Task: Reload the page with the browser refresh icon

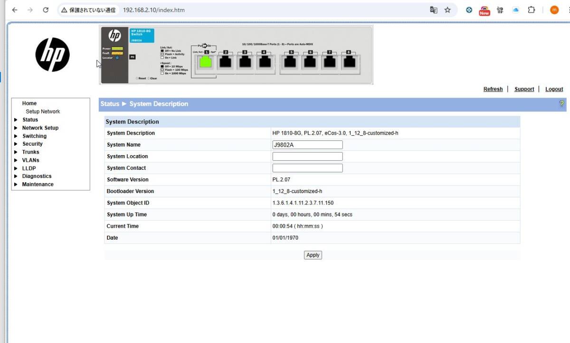Action: [x=46, y=10]
